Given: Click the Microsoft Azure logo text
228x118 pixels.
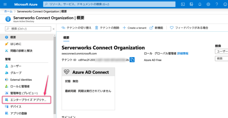Looking at the screenshot, I should 26,4.
